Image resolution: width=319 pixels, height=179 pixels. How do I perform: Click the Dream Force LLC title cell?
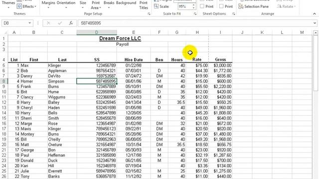[x=120, y=38]
